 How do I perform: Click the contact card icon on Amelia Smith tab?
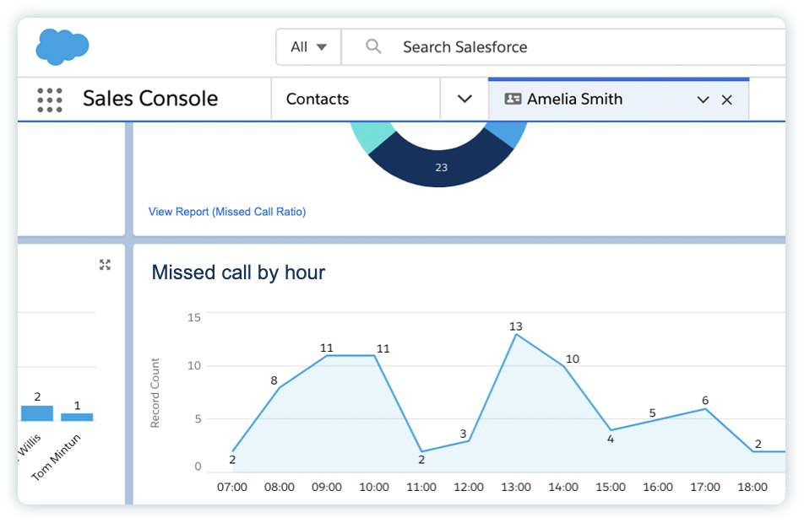(x=513, y=99)
